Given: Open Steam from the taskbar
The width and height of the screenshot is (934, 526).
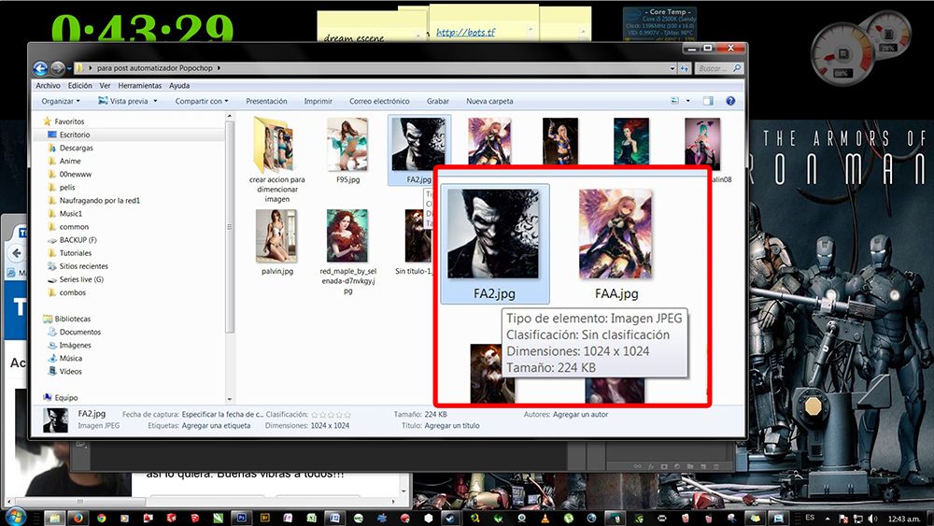Looking at the screenshot, I should pos(451,518).
